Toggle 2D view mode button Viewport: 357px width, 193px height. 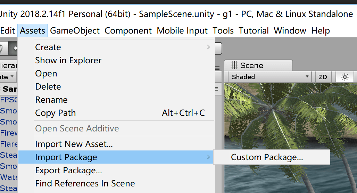pyautogui.click(x=323, y=77)
